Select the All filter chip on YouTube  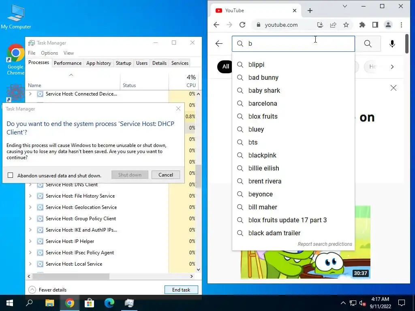225,67
